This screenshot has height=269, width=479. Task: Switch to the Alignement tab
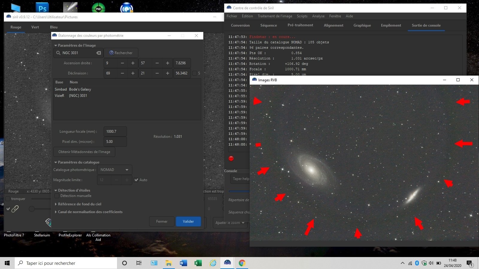(334, 25)
